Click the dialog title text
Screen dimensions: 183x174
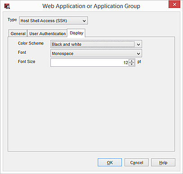(x=91, y=6)
